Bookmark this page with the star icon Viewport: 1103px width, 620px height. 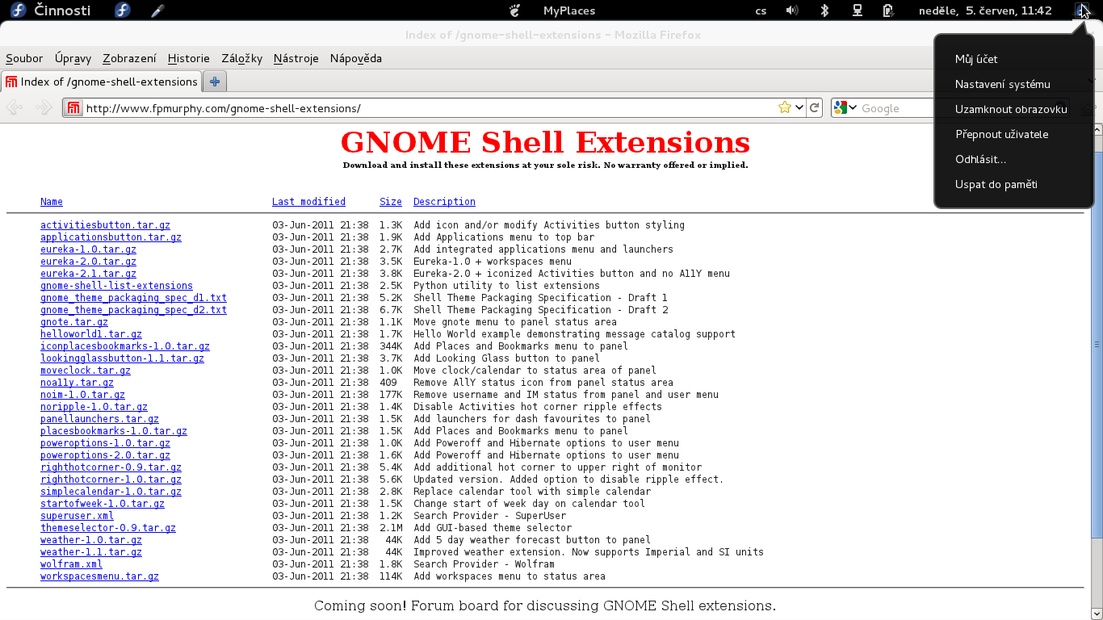pyautogui.click(x=784, y=107)
